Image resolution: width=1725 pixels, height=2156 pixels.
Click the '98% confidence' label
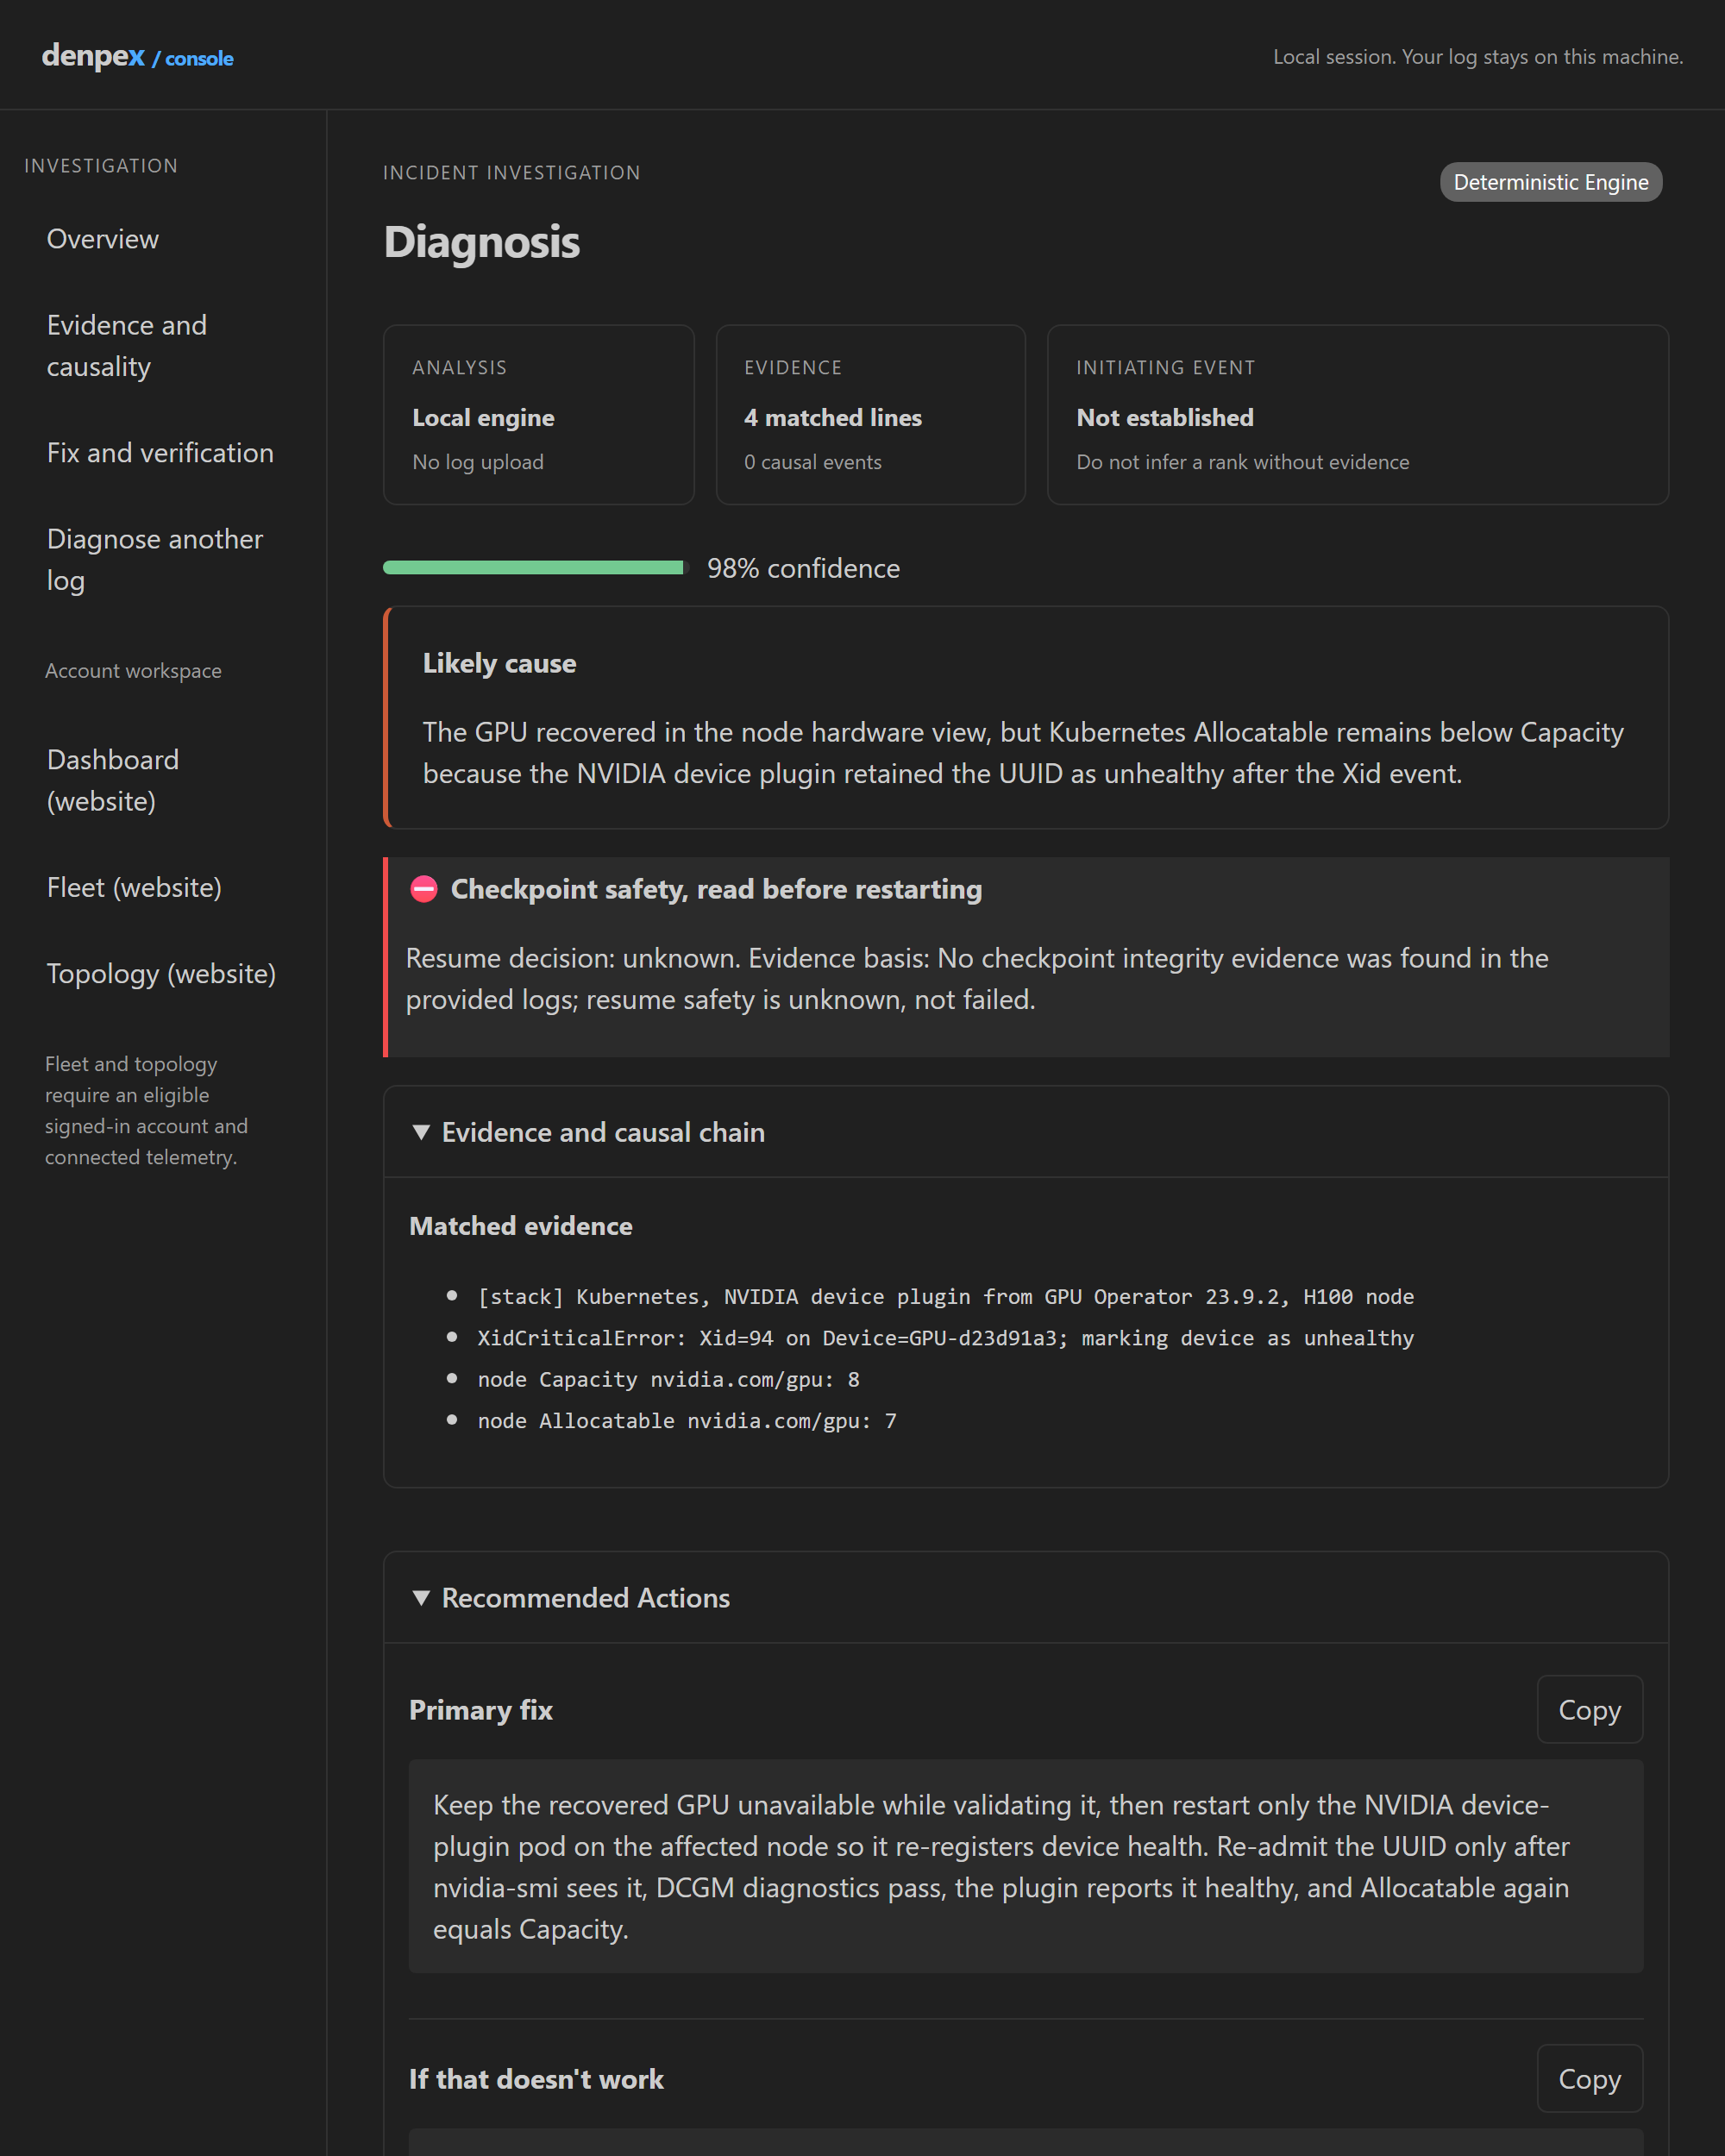[x=803, y=568]
